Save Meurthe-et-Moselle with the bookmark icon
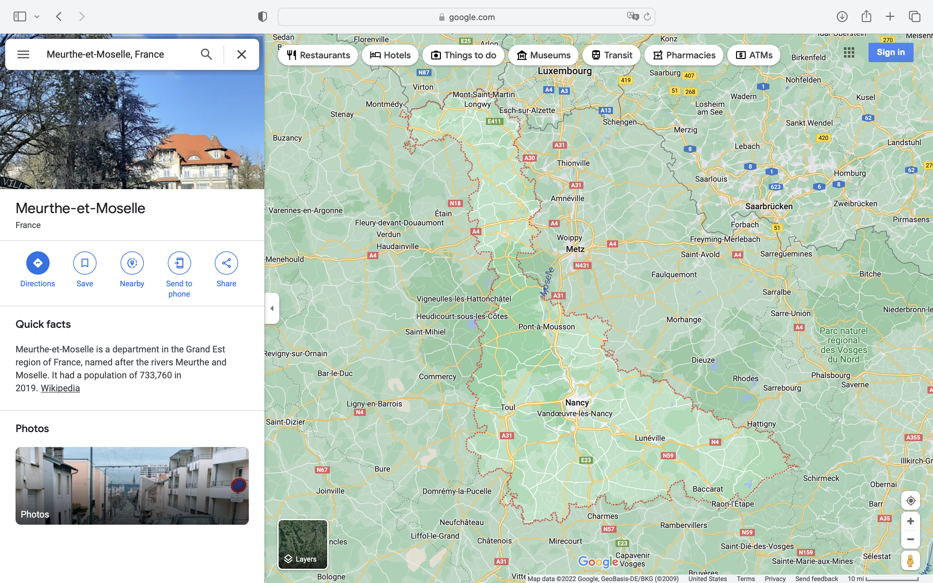The width and height of the screenshot is (933, 583). (x=85, y=263)
